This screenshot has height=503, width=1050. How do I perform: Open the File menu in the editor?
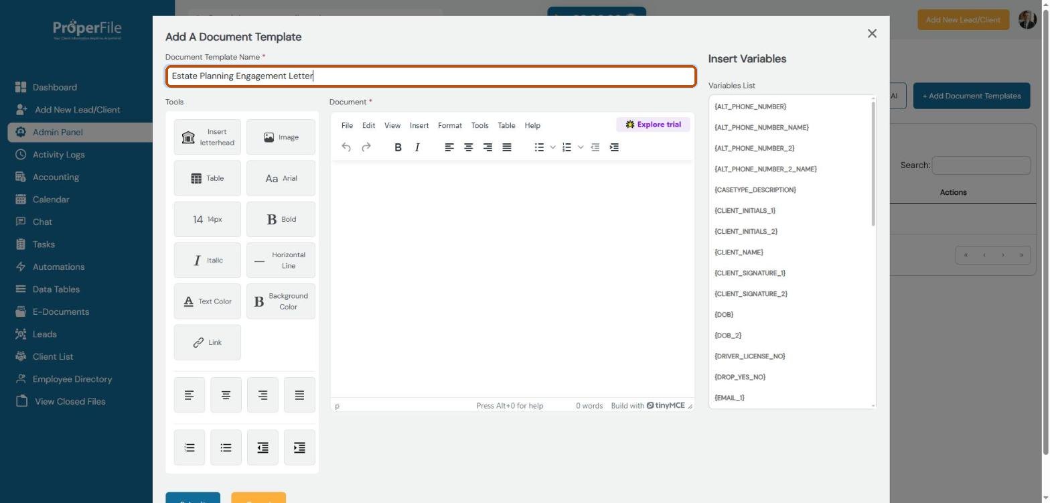coord(347,125)
